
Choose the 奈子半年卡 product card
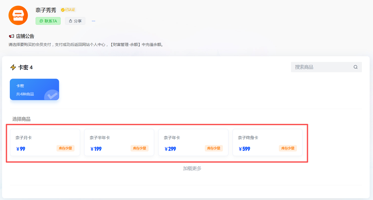[x=119, y=142]
